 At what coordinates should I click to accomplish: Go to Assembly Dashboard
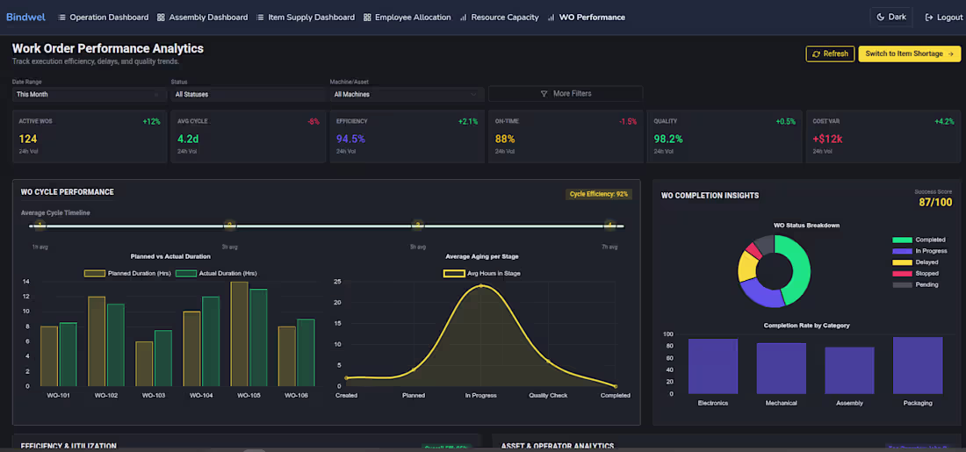[x=202, y=18]
